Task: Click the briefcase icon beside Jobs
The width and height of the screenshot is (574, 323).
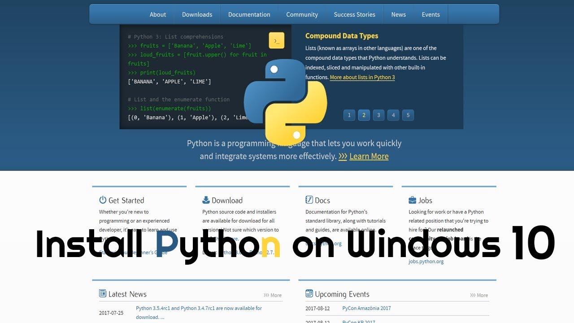Action: coord(413,200)
